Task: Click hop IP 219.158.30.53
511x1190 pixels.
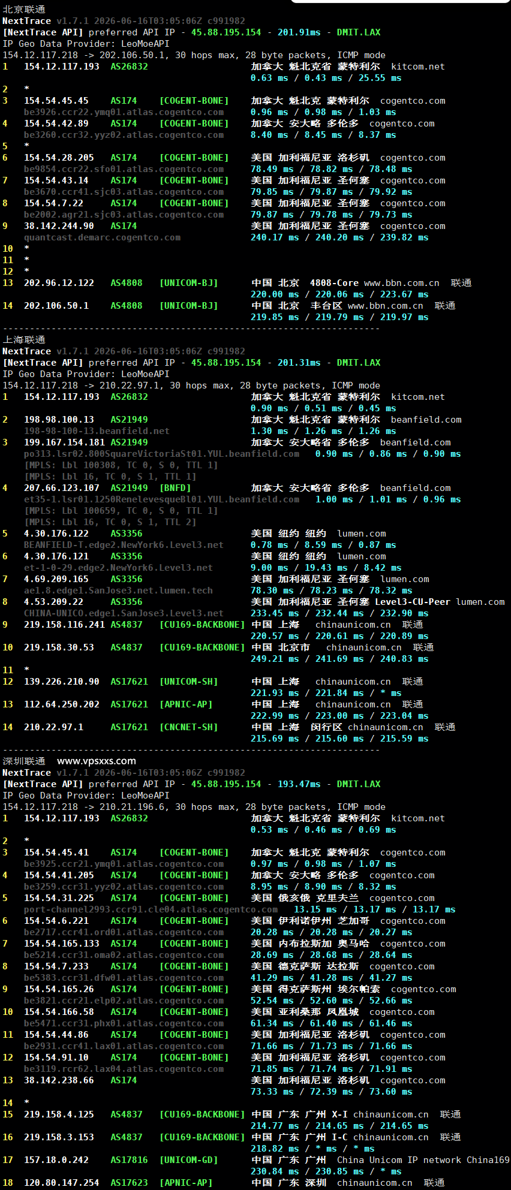Action: click(59, 647)
